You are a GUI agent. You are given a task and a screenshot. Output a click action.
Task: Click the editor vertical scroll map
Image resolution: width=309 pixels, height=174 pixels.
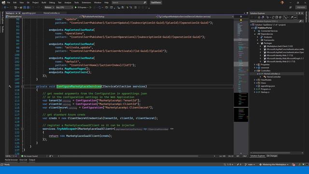point(241,87)
